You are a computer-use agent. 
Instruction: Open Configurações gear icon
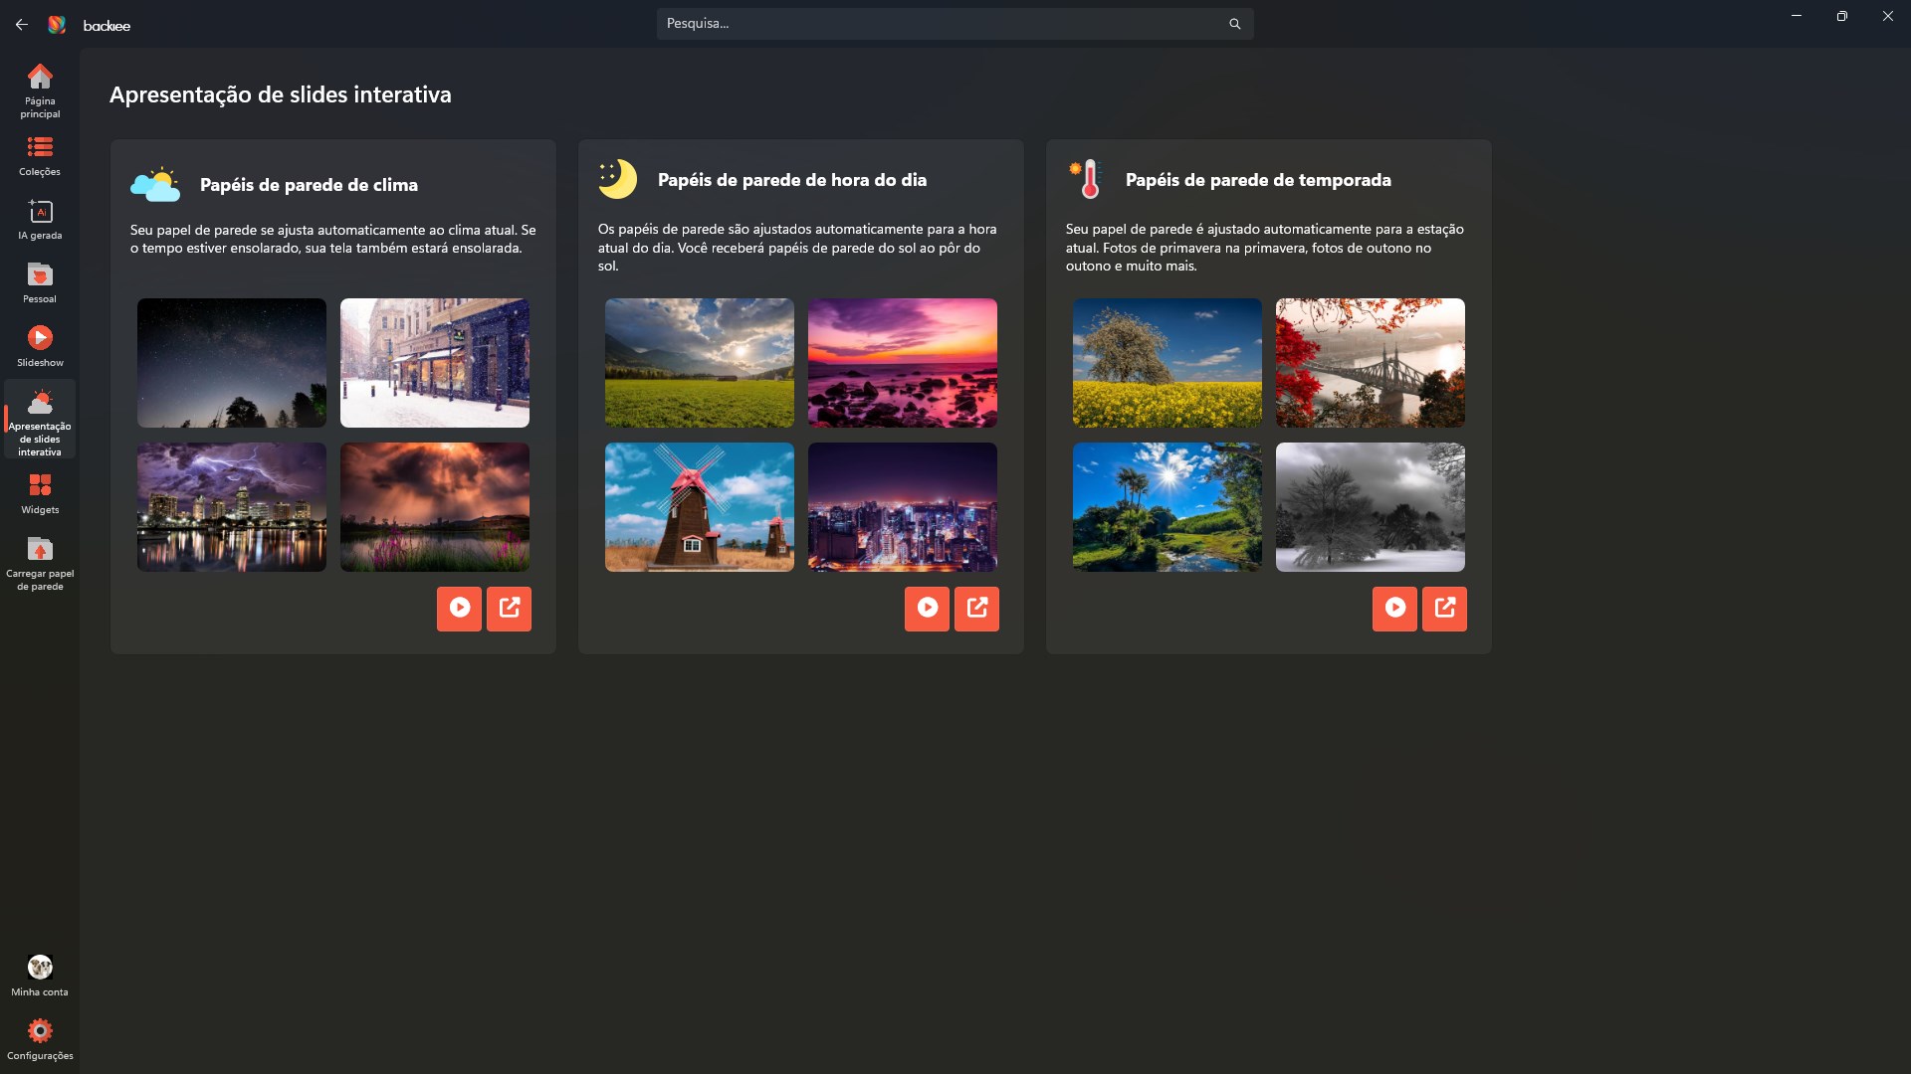[40, 1030]
